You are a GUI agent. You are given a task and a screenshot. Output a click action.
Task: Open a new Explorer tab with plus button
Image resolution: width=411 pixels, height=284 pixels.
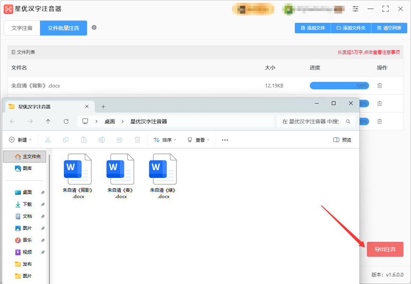[x=103, y=107]
